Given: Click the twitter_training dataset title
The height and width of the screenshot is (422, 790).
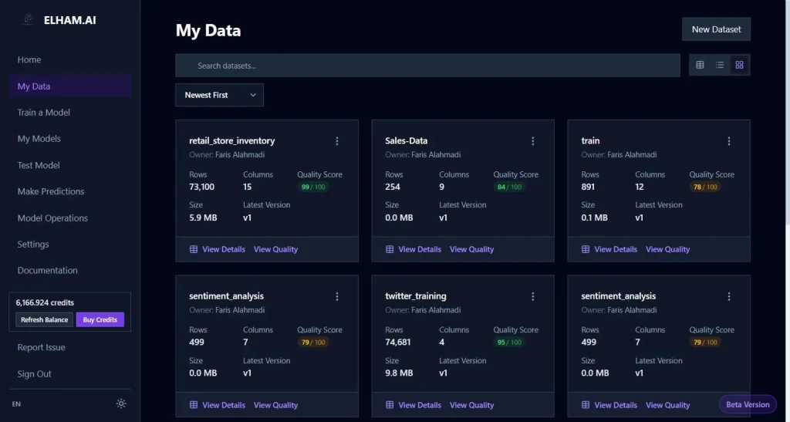Looking at the screenshot, I should coord(416,296).
